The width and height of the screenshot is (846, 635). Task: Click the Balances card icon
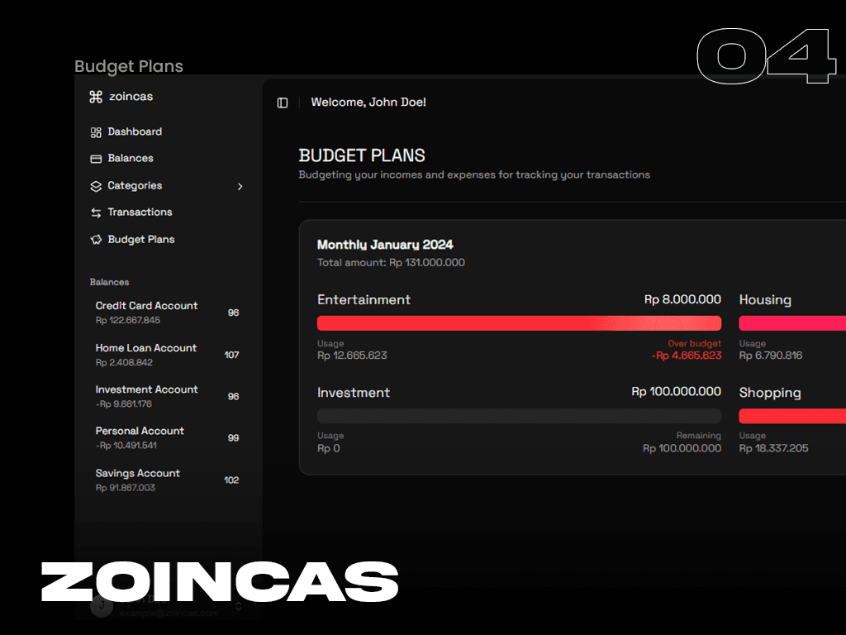[x=96, y=159]
